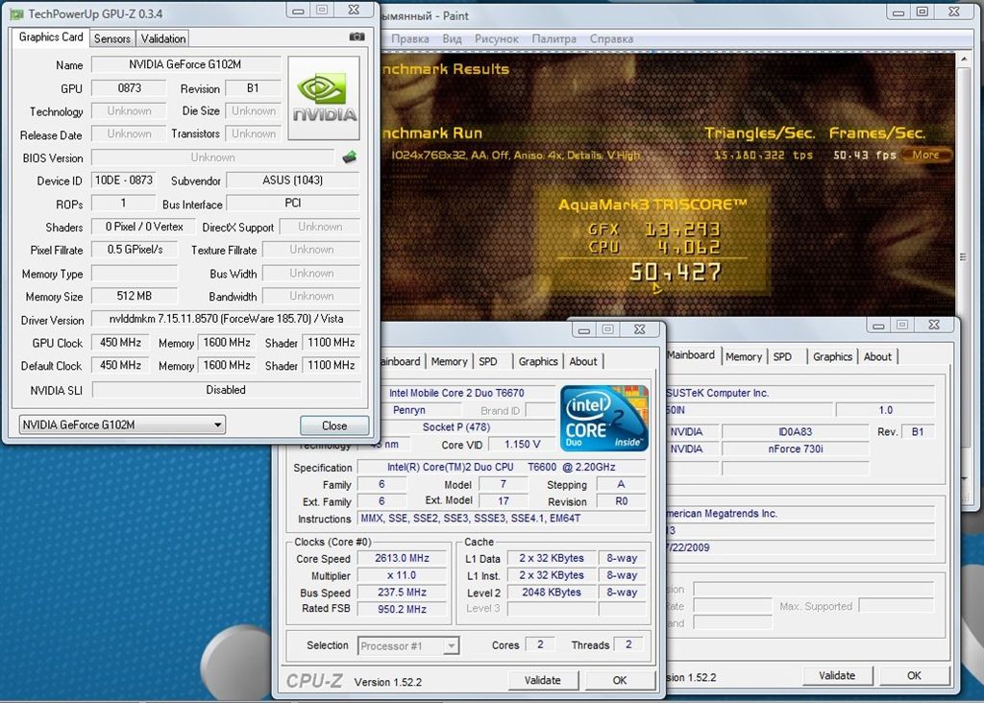984x703 pixels.
Task: Click the Paint vertical scrollbar up arrow
Action: click(x=964, y=59)
